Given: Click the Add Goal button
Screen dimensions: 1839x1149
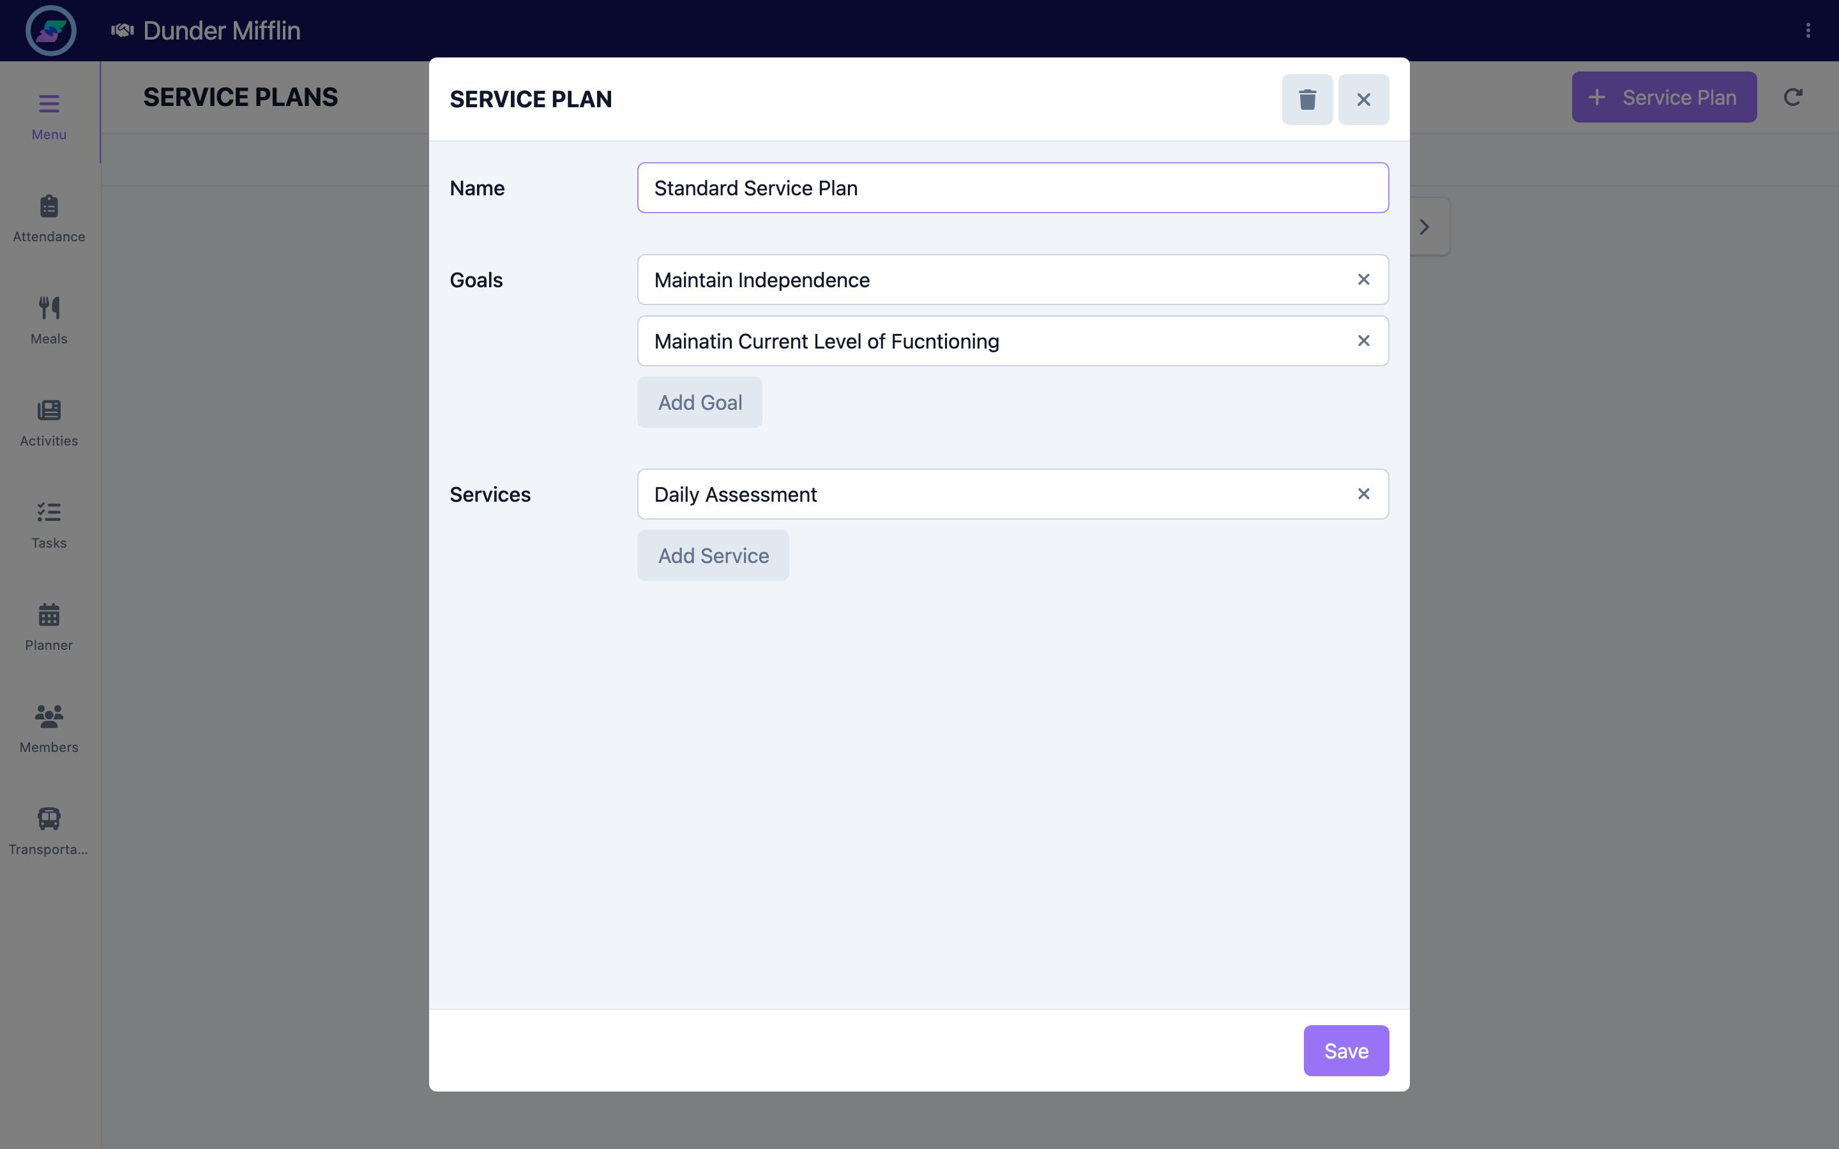Looking at the screenshot, I should tap(699, 402).
